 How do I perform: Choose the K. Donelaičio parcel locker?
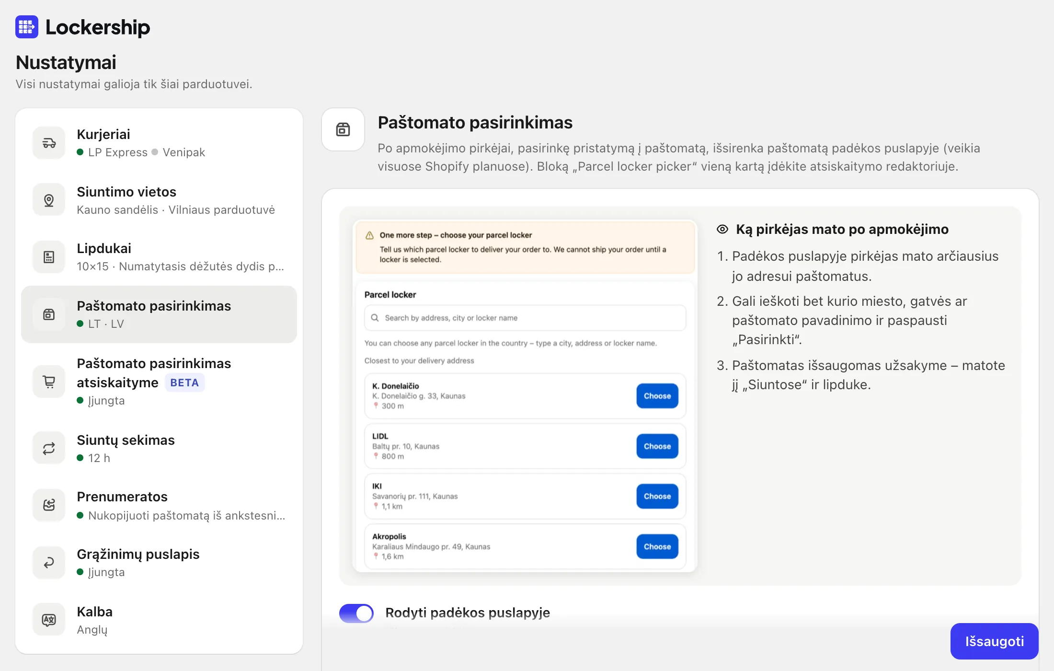[x=657, y=396]
